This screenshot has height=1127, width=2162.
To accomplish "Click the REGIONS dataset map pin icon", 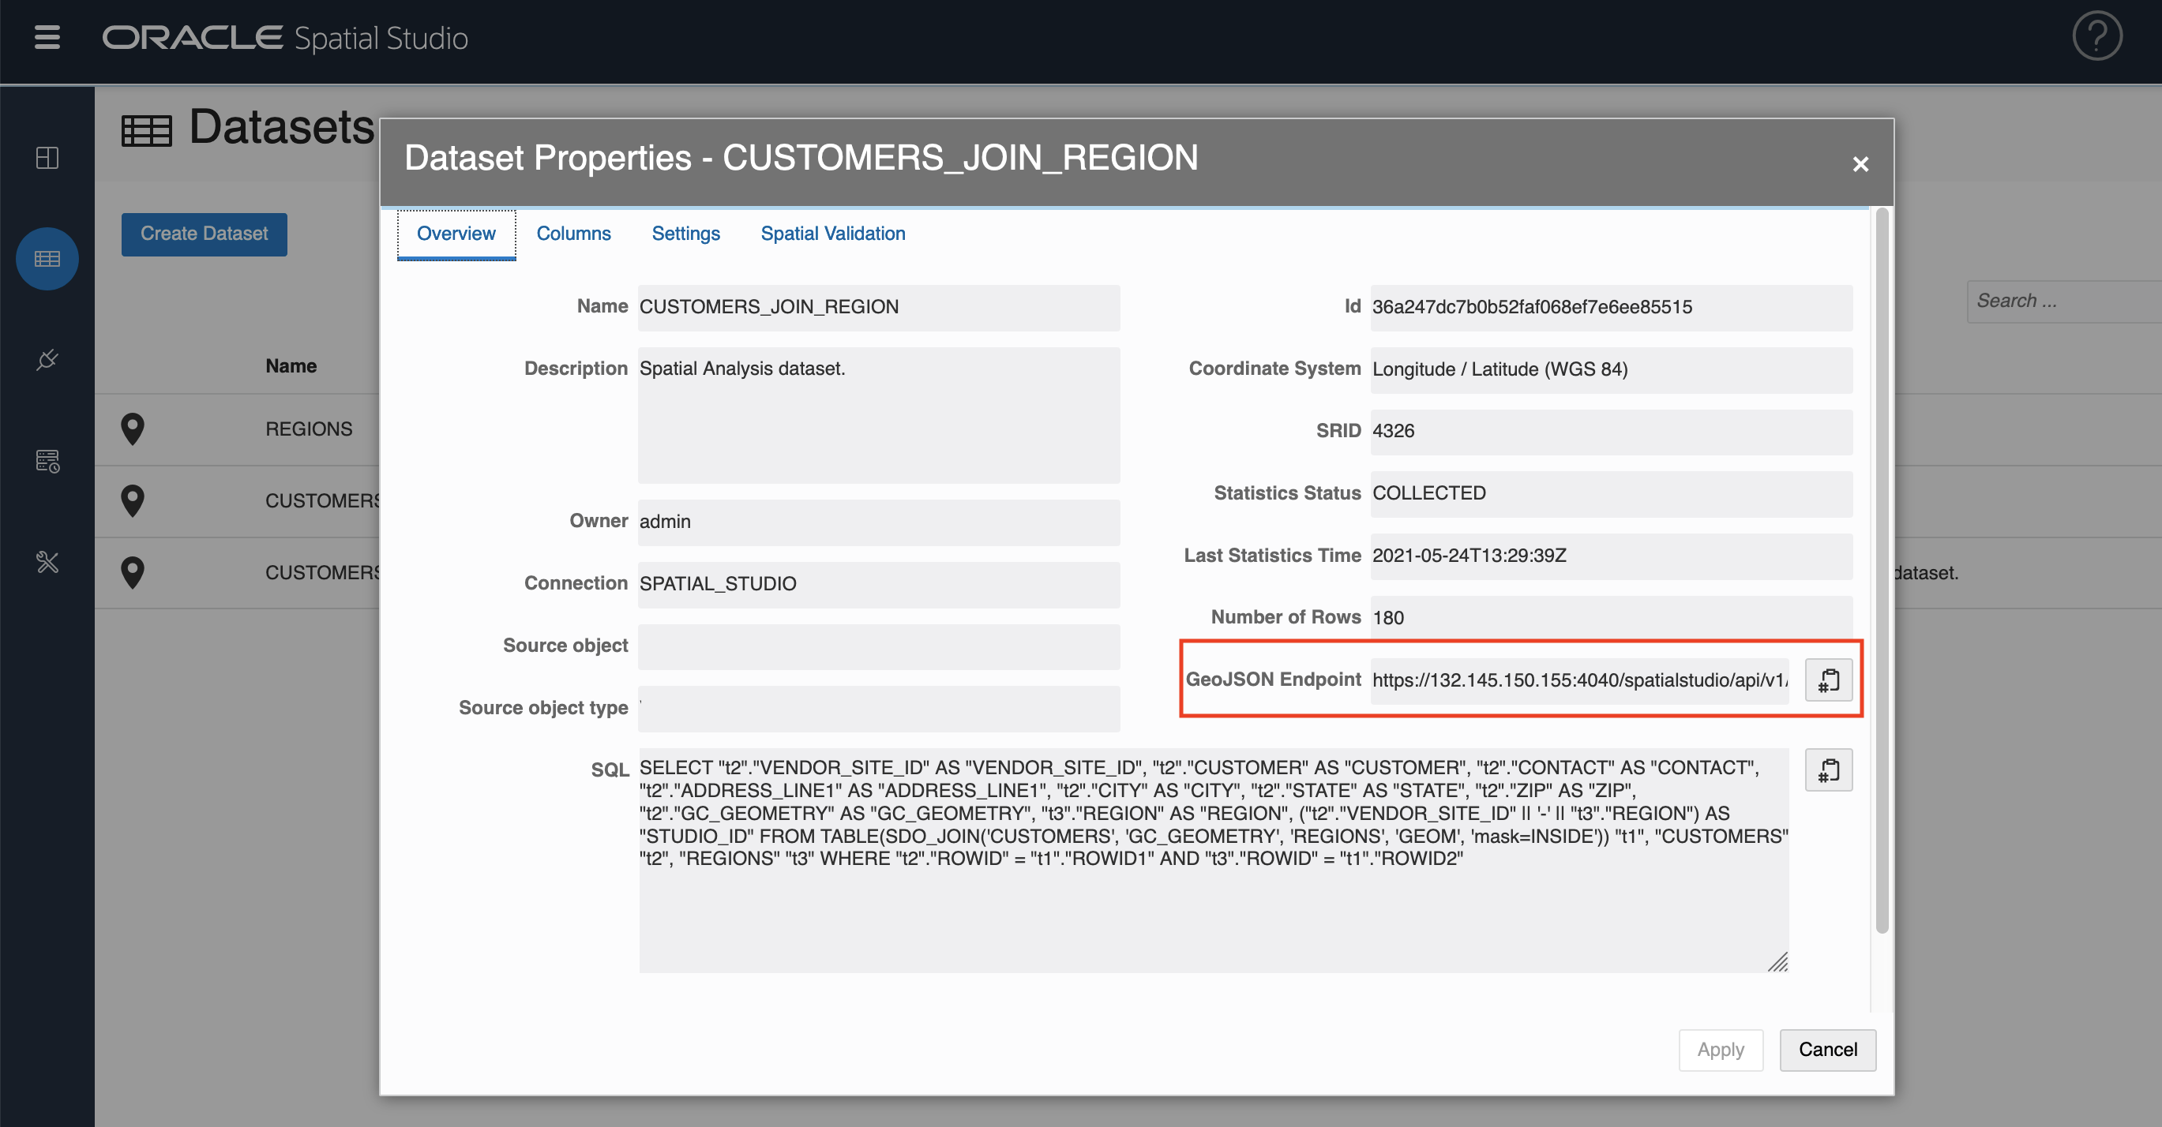I will 133,429.
